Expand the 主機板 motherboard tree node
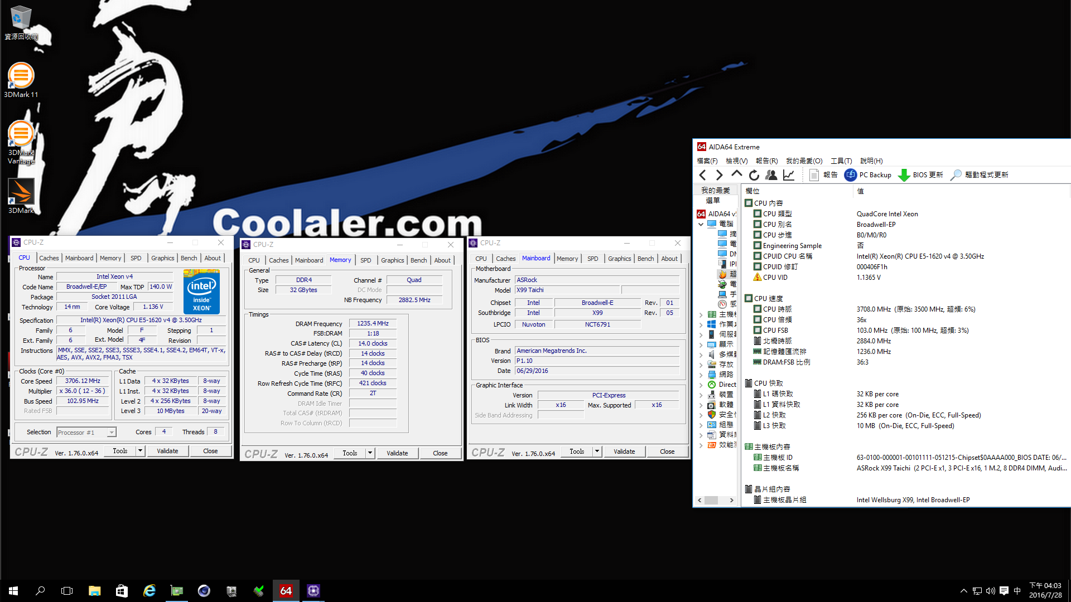This screenshot has width=1071, height=602. [701, 314]
